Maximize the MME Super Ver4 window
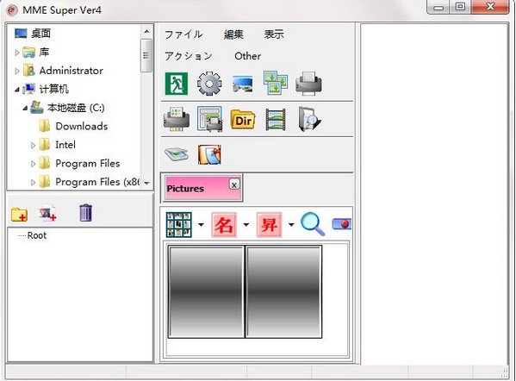This screenshot has width=516, height=381. click(x=460, y=7)
